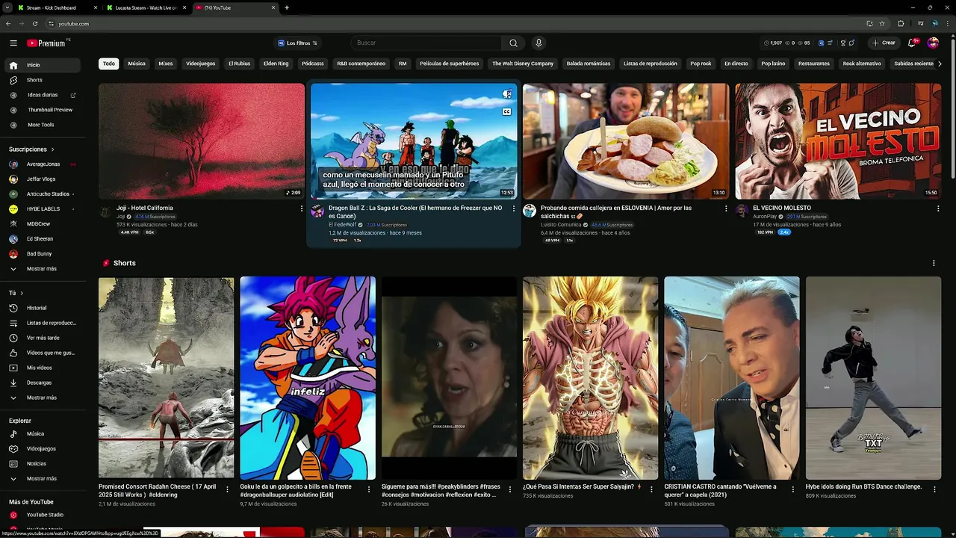The height and width of the screenshot is (538, 956).
Task: Start voice search with the microphone
Action: click(x=538, y=43)
